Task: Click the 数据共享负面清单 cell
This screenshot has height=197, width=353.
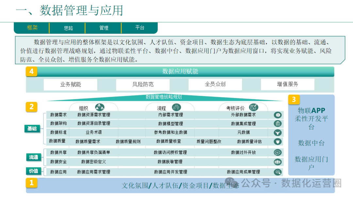Action: point(94,153)
